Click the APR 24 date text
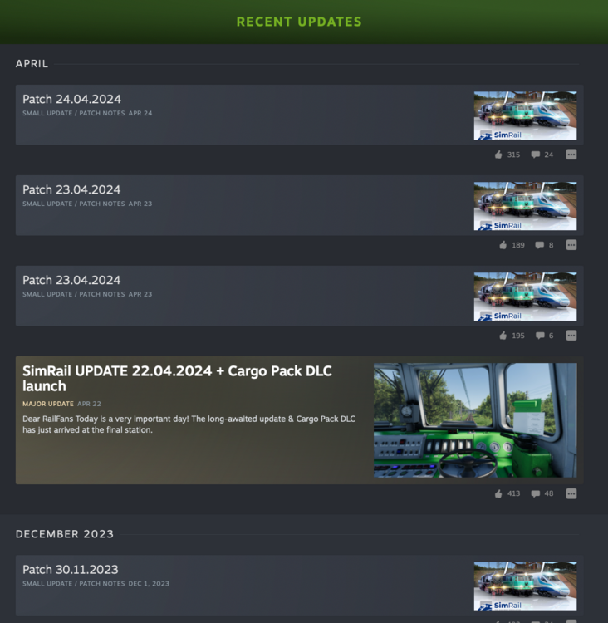This screenshot has height=623, width=608. (x=140, y=113)
